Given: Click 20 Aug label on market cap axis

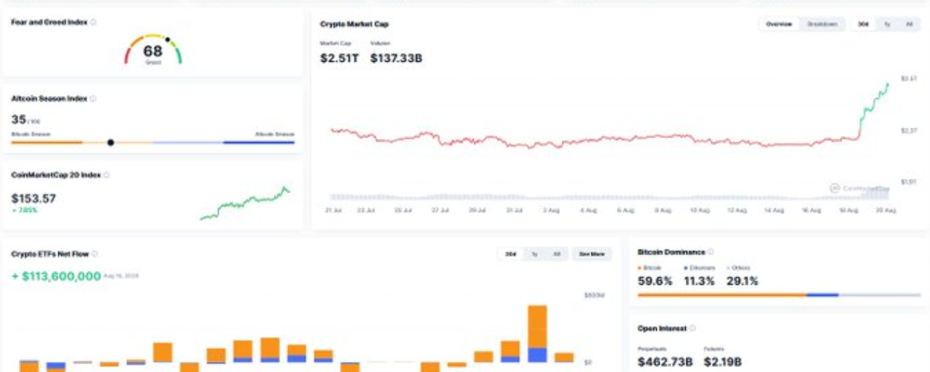Looking at the screenshot, I should point(886,210).
